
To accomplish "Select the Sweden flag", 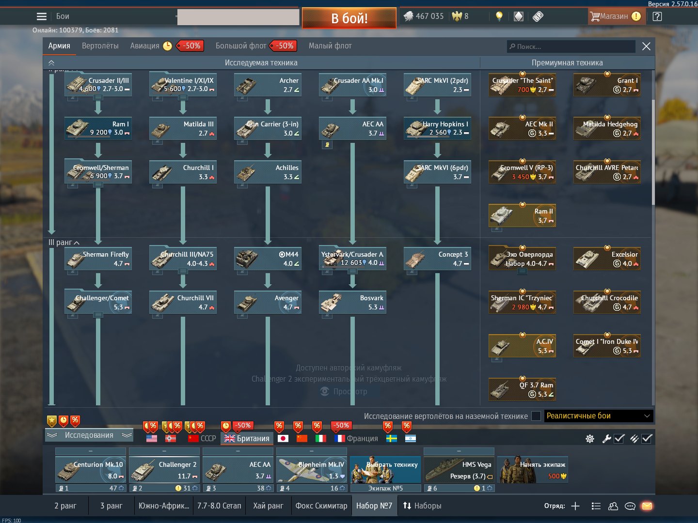I will pyautogui.click(x=392, y=438).
